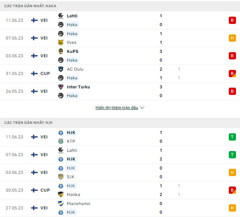The width and height of the screenshot is (240, 217).
Task: Select 'Các trận gần nhất: HJK' header
Action: click(29, 123)
